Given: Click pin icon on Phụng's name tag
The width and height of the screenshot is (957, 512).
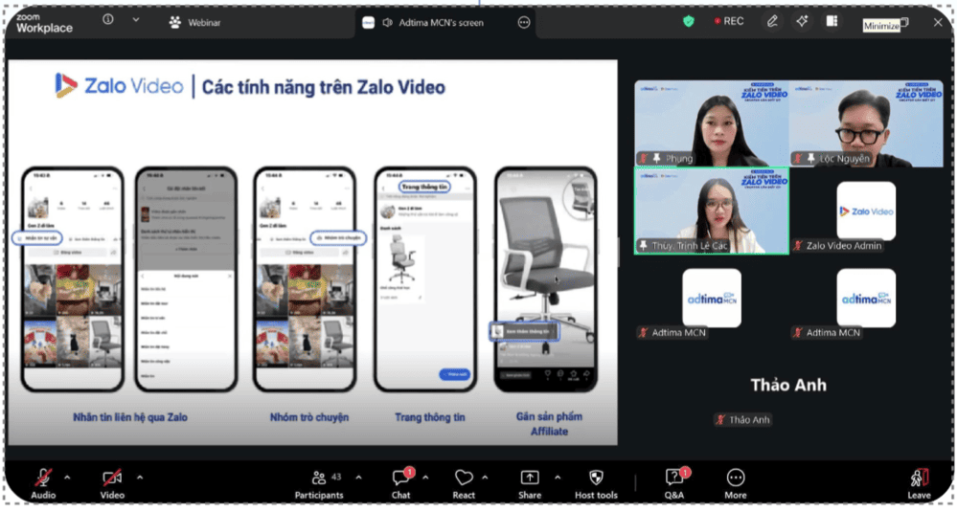Looking at the screenshot, I should (657, 159).
